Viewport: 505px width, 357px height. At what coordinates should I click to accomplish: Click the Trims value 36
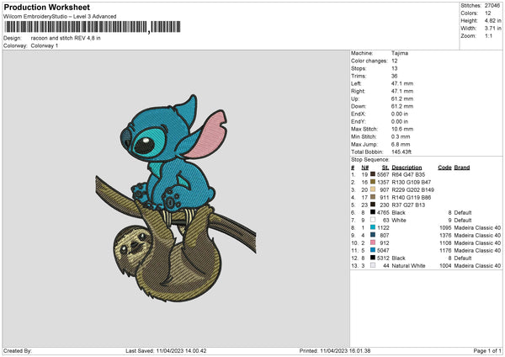395,76
